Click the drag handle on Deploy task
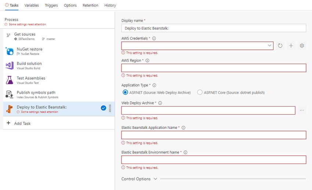Image resolution: width=312 pixels, height=190 pixels. (110, 108)
